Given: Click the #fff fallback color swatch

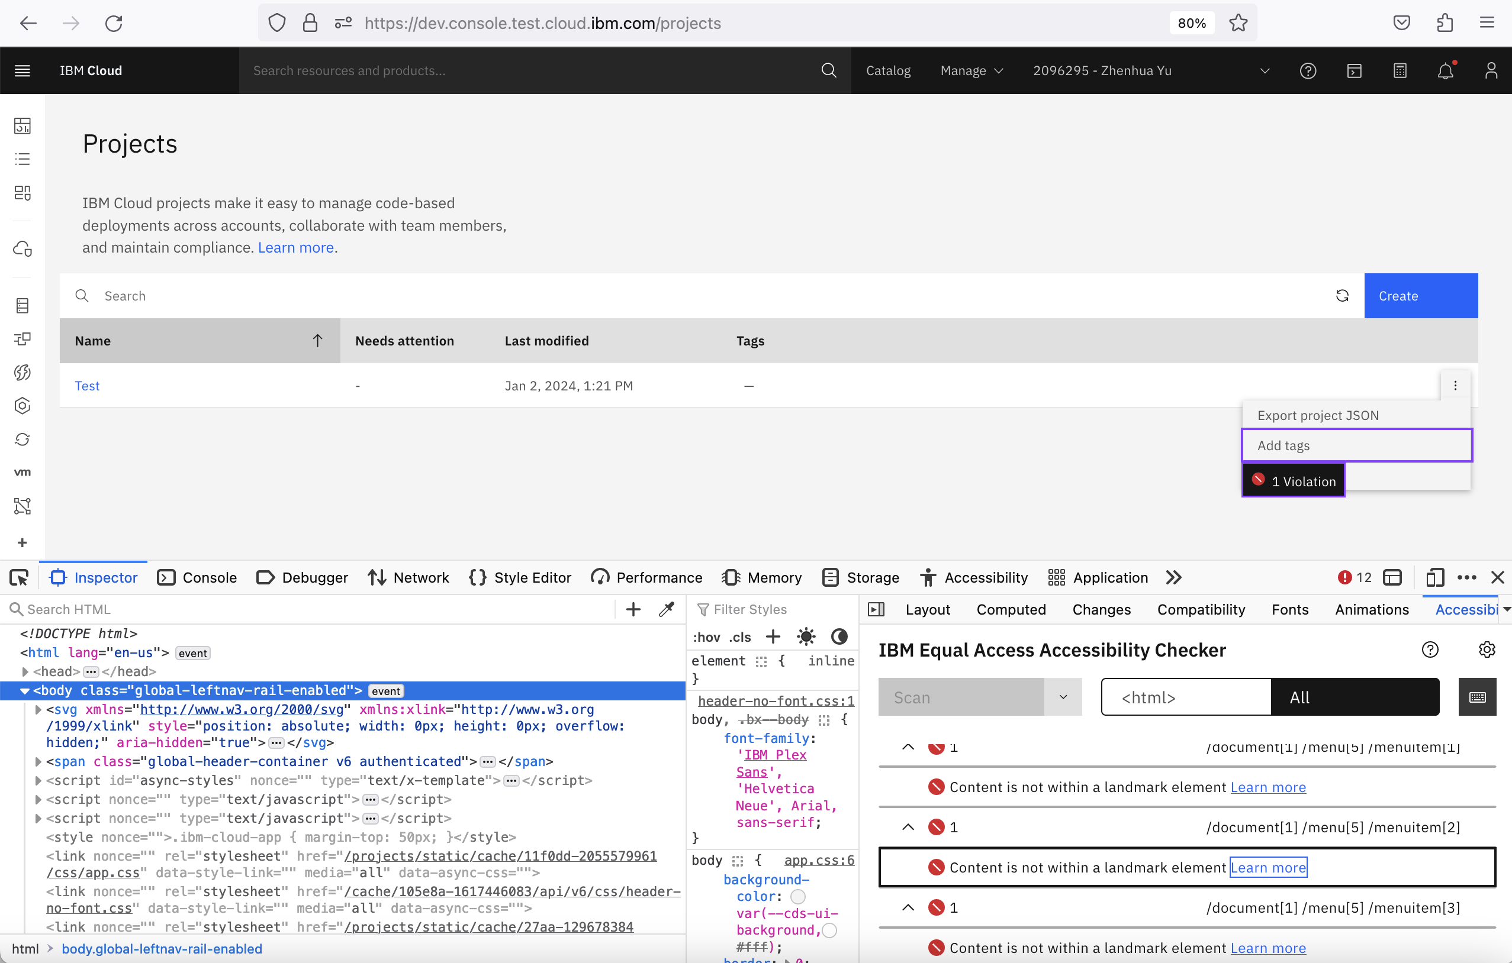Looking at the screenshot, I should coord(829,930).
